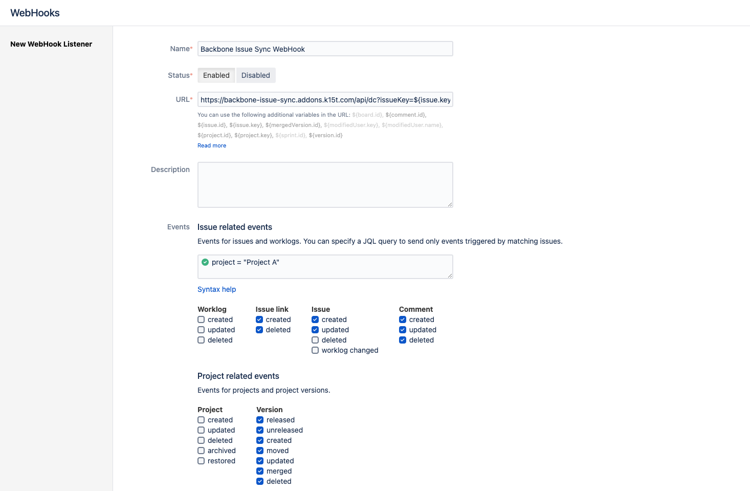Uncheck the Issue created event
The width and height of the screenshot is (750, 491).
click(x=315, y=319)
